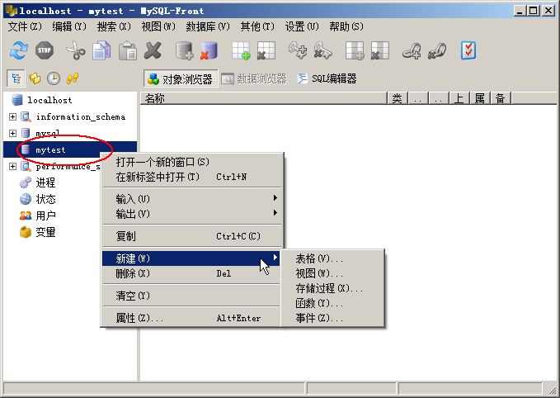560x398 pixels.
Task: Click the Delete Foreign Key link icon
Action: (x=437, y=50)
